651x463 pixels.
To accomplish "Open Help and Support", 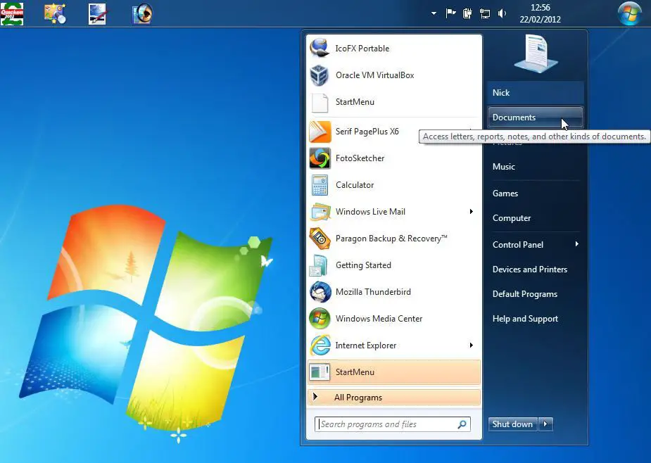I will (x=535, y=319).
